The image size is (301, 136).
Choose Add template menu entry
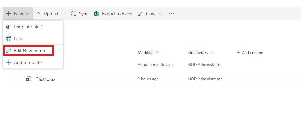point(33,62)
